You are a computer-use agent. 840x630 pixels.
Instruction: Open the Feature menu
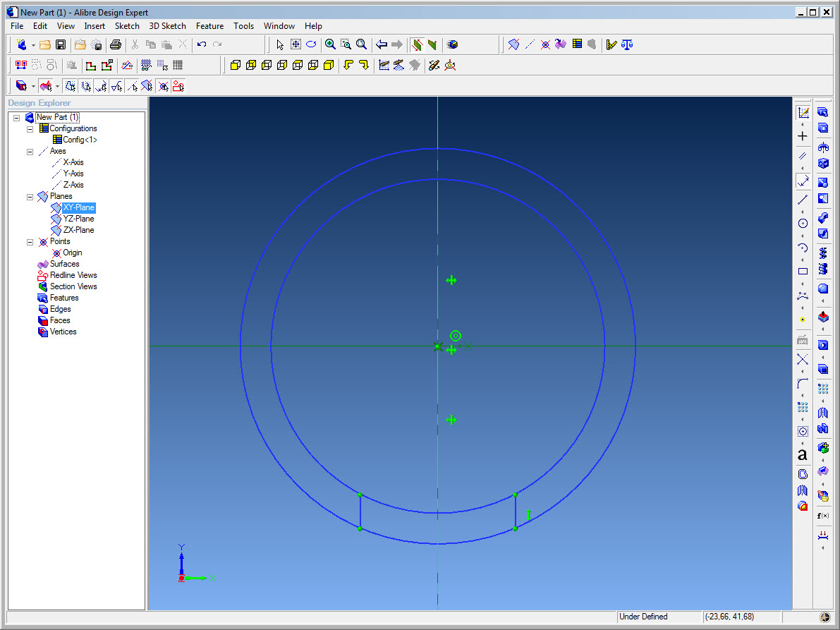coord(209,25)
